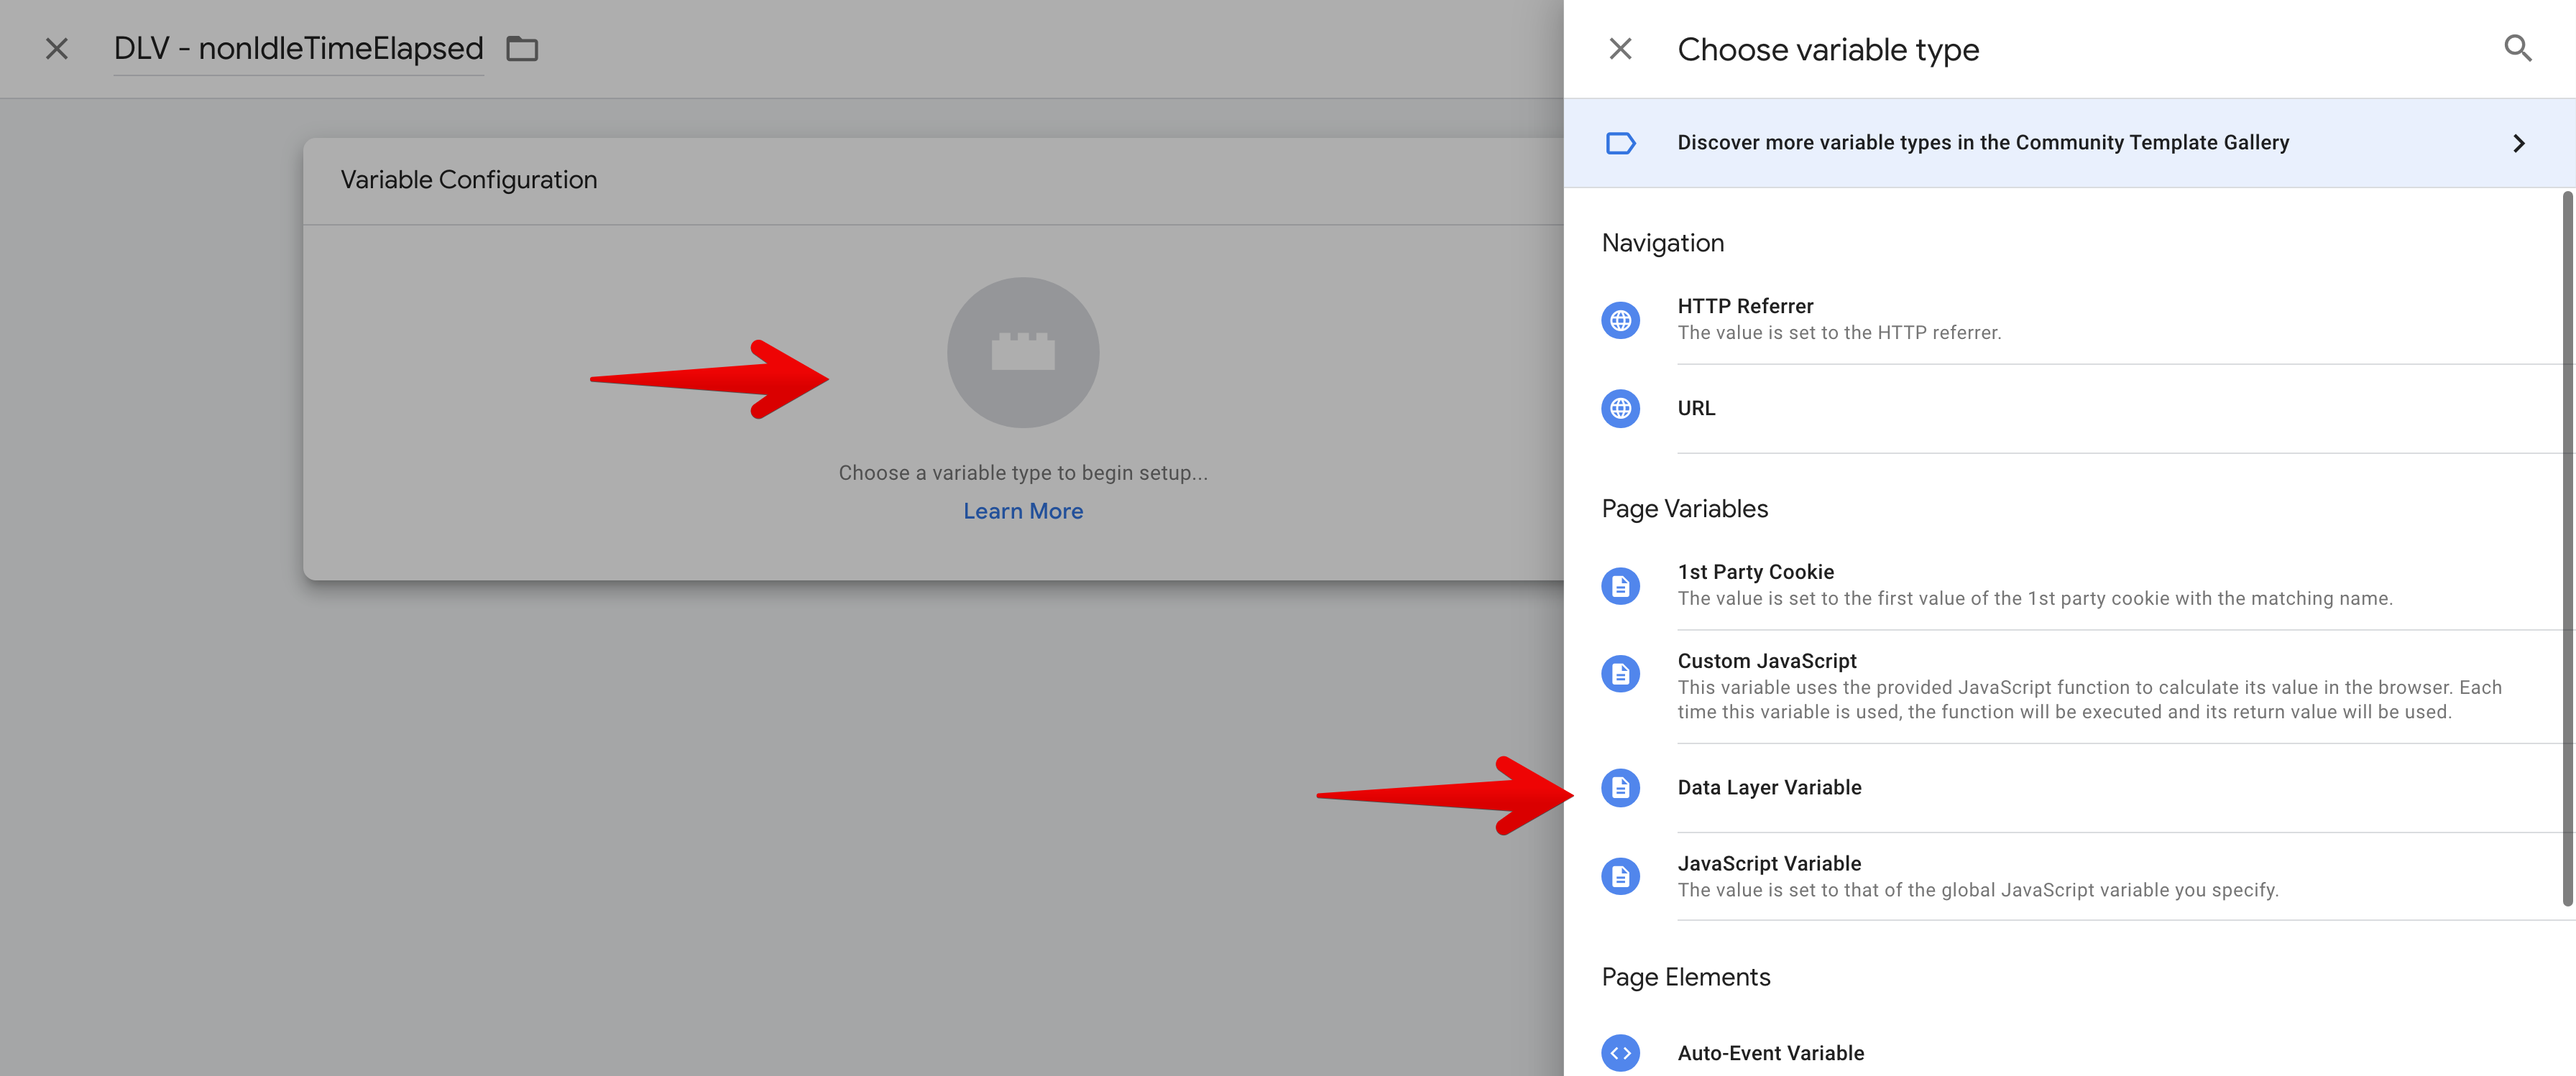Close the Choose variable type panel
This screenshot has height=1076, width=2576.
coord(1619,48)
